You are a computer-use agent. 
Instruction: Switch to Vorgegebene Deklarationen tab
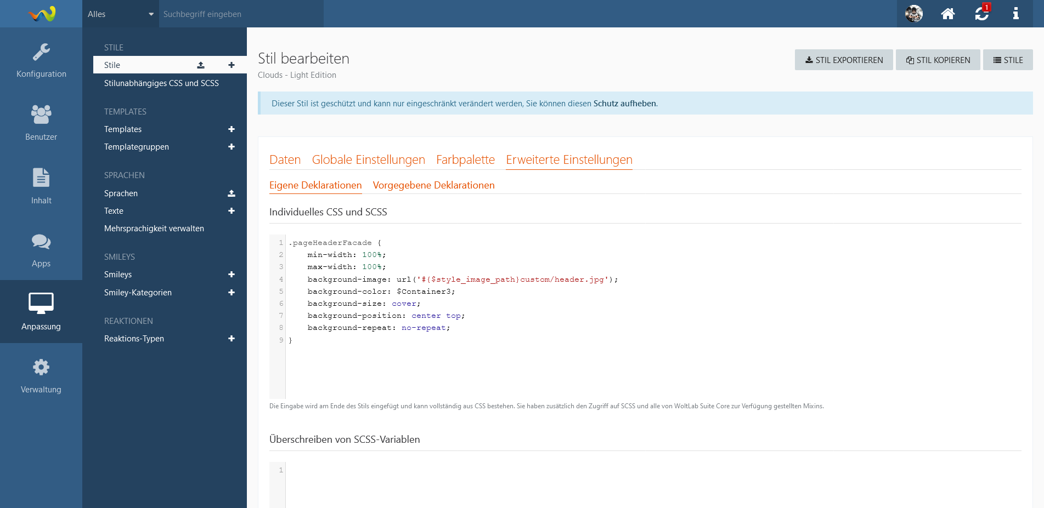click(433, 185)
